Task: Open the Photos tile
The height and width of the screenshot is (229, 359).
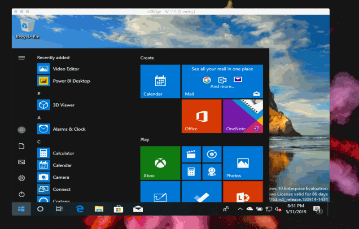Action: pyautogui.click(x=243, y=163)
